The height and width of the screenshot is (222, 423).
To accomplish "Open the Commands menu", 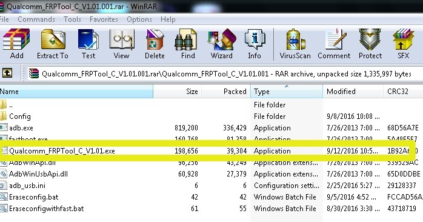I will coord(36,19).
